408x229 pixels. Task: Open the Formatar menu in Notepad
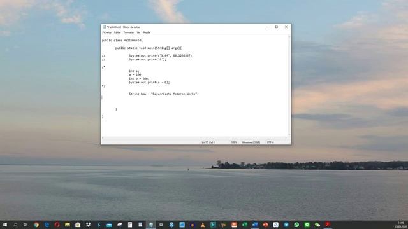click(129, 32)
